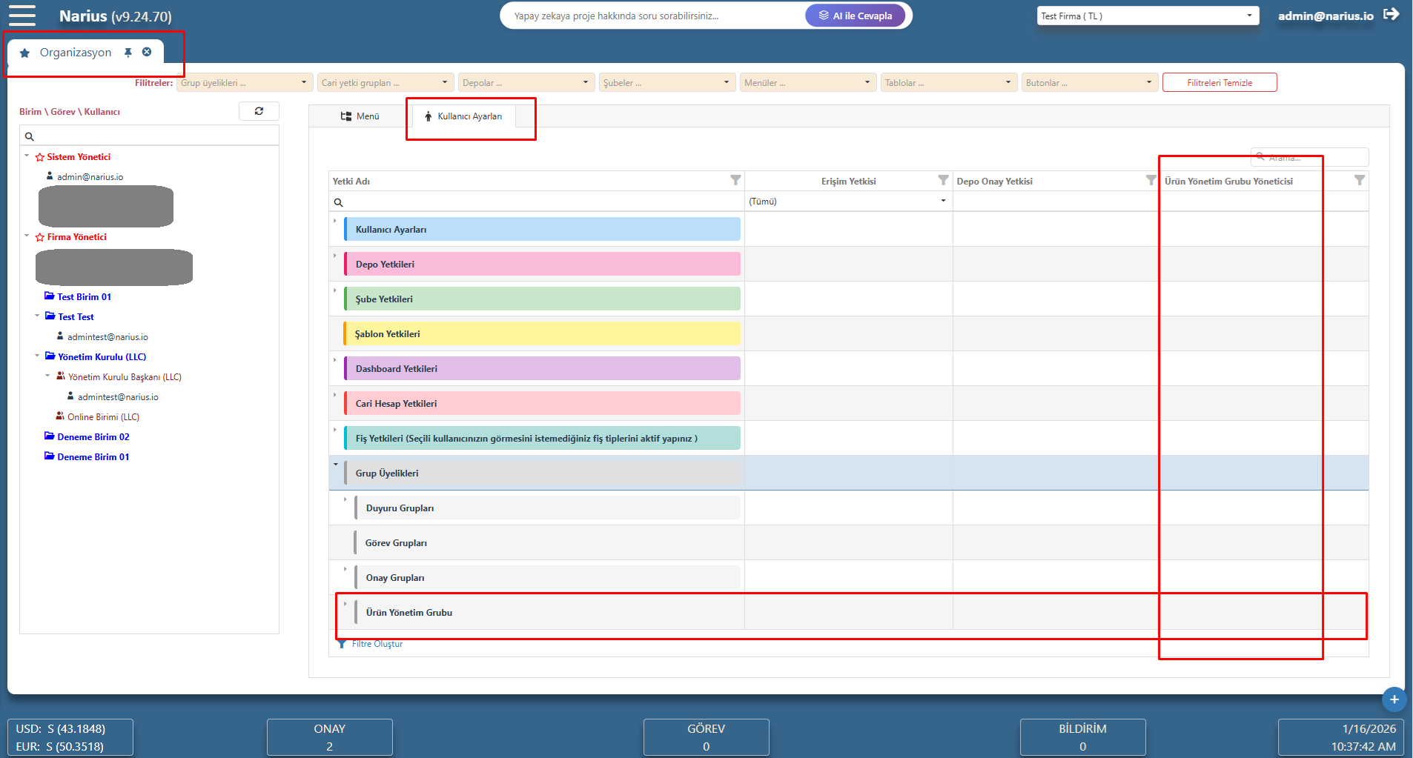Click the Arama search box above table

tap(1309, 157)
